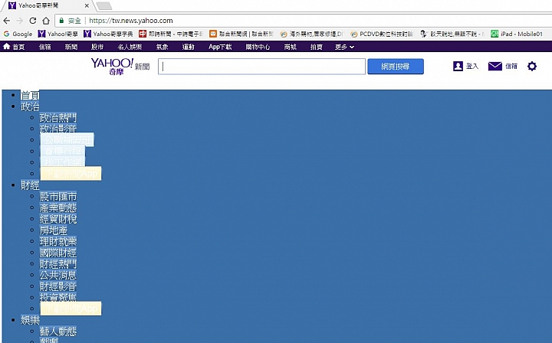Expand the 更多 dropdown in the purple bar
Screen dimensions: 552x343
pos(344,47)
